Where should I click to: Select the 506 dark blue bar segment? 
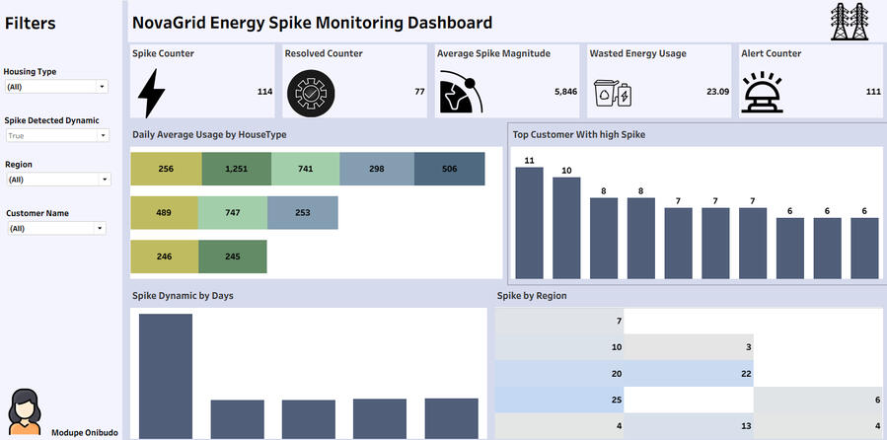449,169
